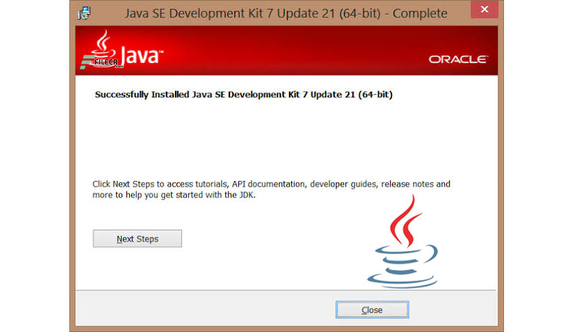574x332 pixels.
Task: Click the large Java coffee cup graphic
Action: point(403,241)
